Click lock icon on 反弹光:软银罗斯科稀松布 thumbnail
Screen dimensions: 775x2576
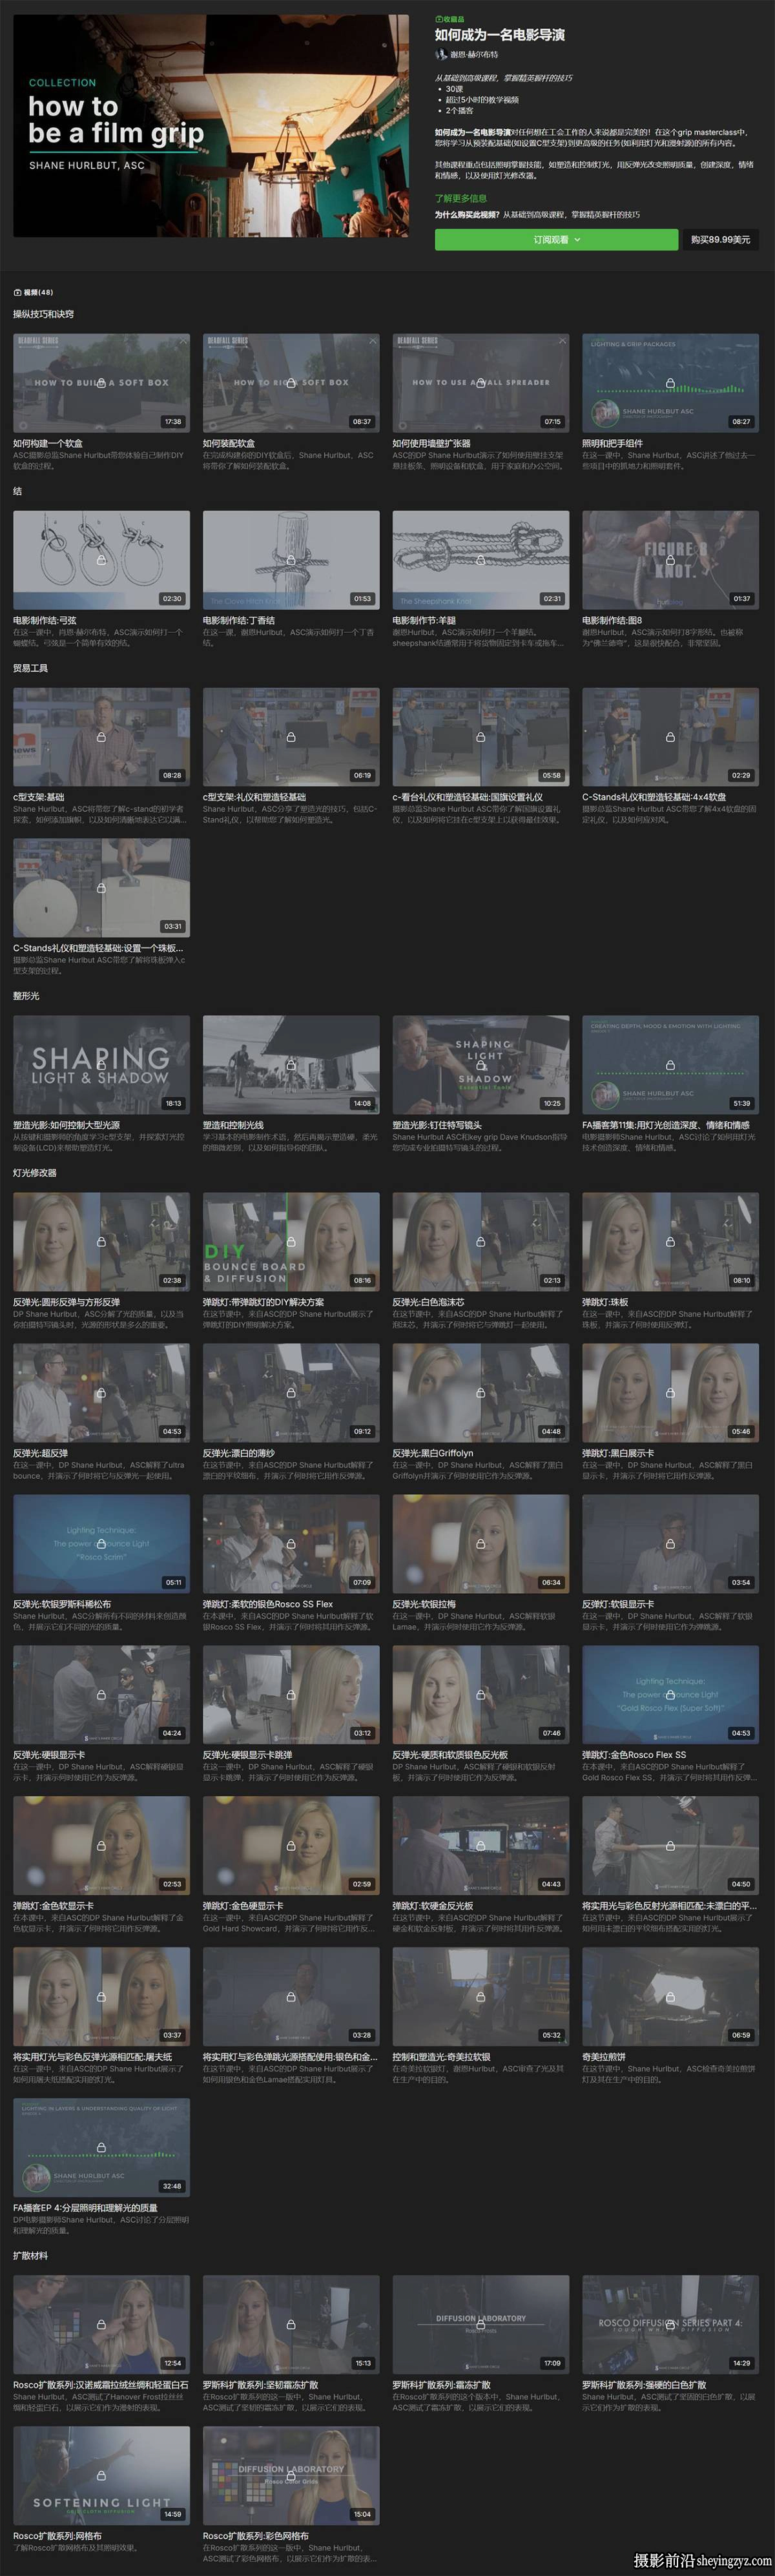(101, 1544)
